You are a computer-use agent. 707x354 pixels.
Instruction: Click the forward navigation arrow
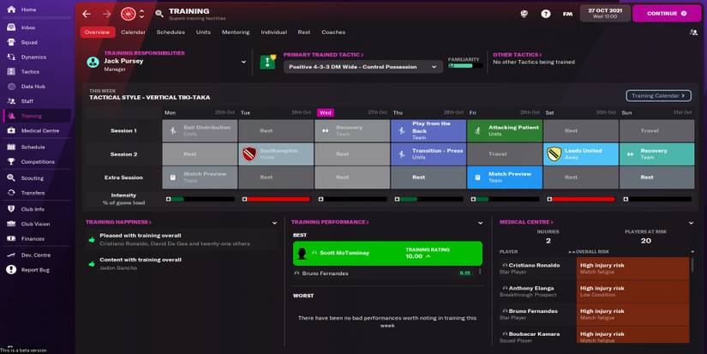tap(107, 14)
